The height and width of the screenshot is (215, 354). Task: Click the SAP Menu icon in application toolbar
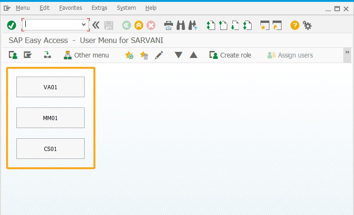28,55
